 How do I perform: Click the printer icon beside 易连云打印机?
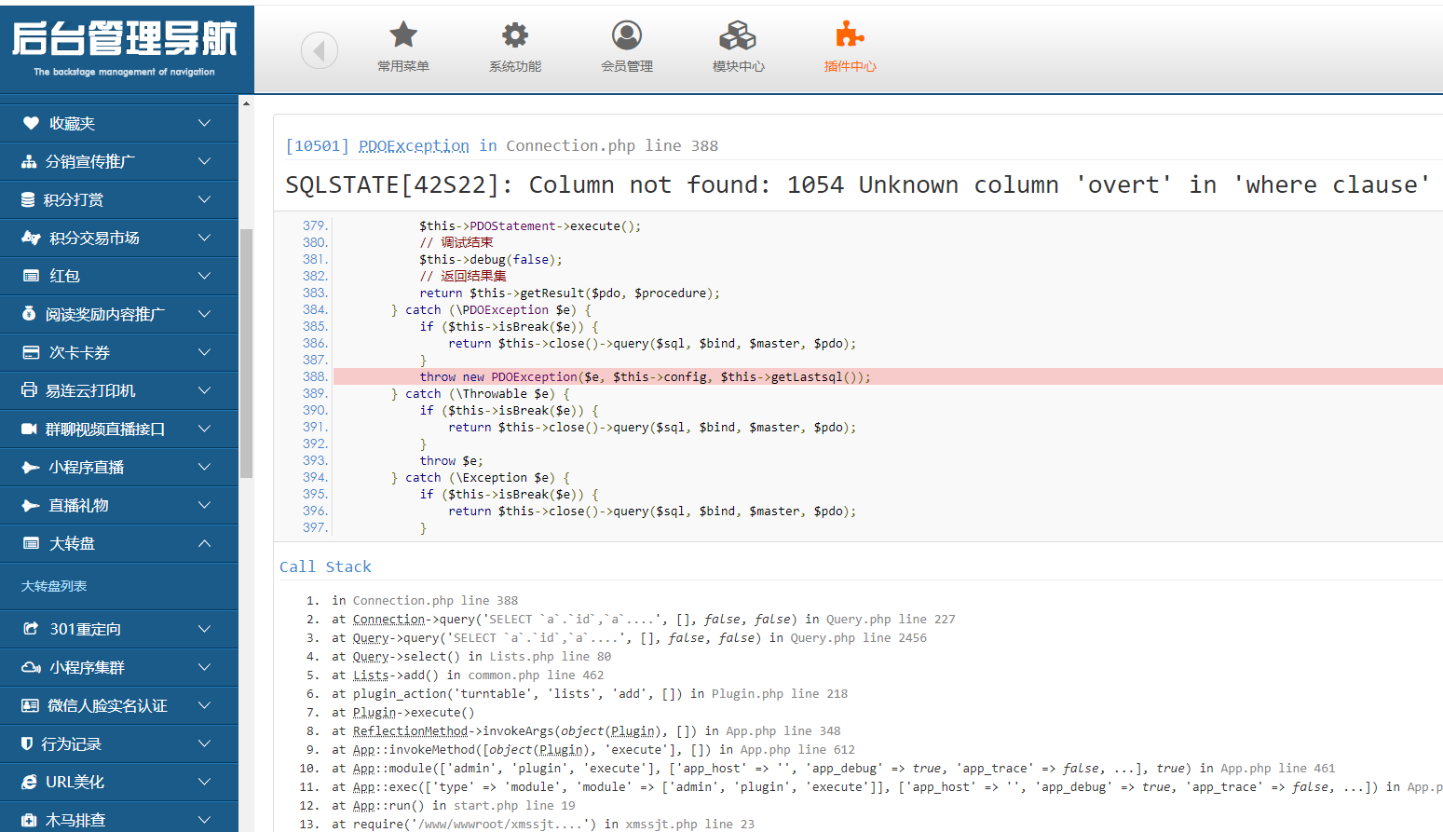(x=30, y=390)
